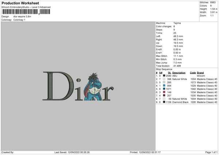Click the Machine Tajima value

(177, 23)
